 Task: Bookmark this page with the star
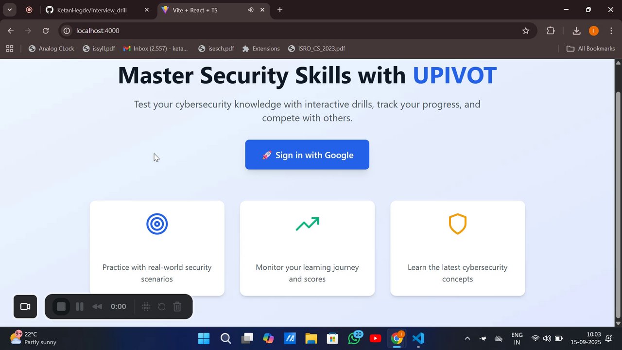(x=526, y=31)
